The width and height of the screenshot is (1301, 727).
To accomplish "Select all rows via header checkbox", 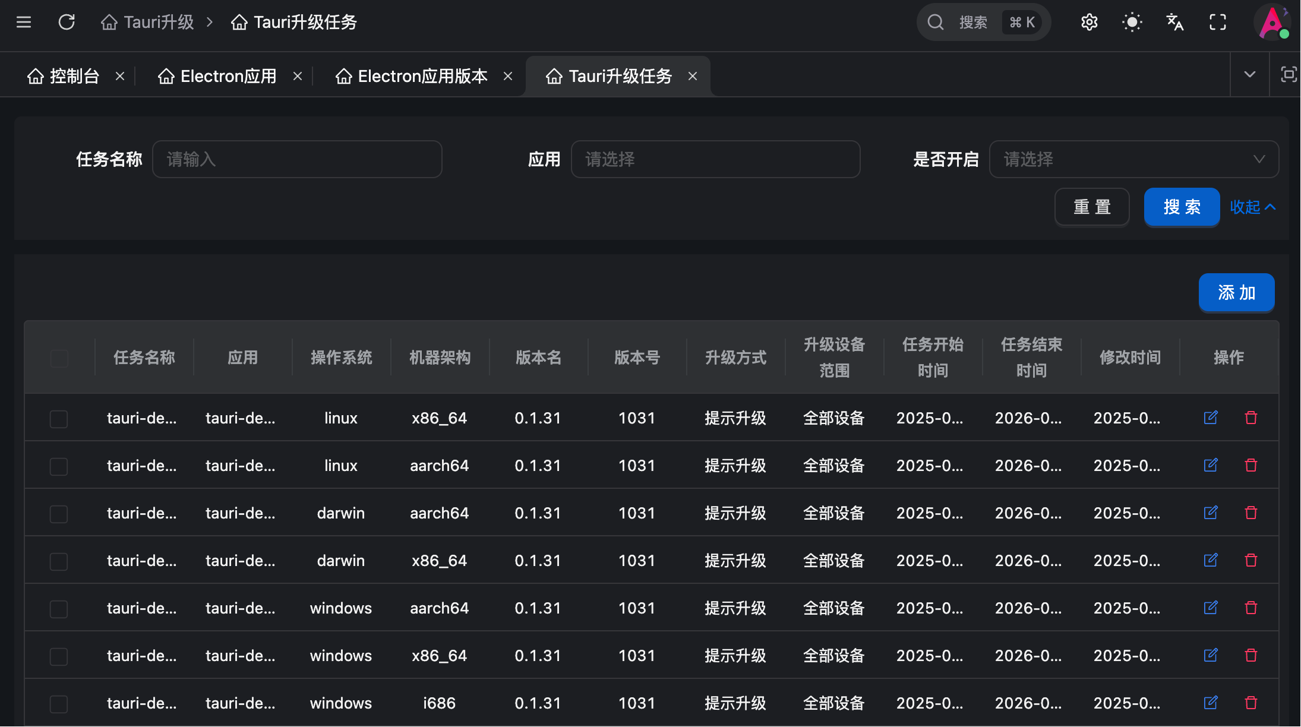I will (x=59, y=358).
